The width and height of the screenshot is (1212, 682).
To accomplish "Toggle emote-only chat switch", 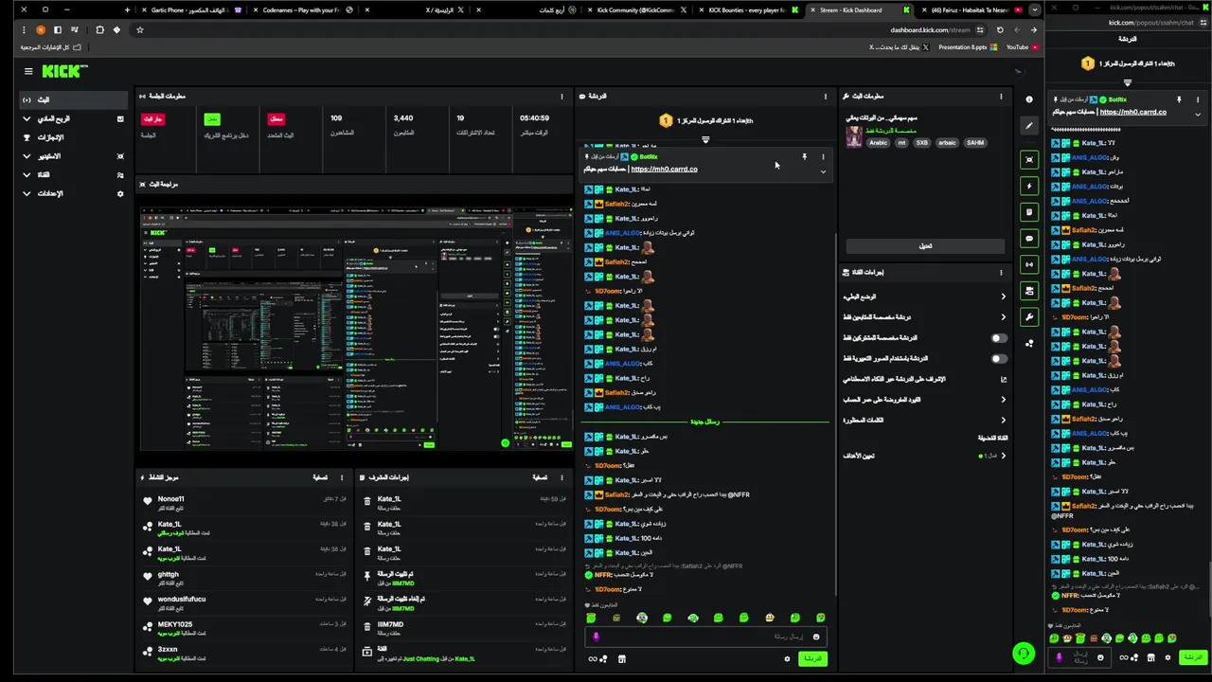I will coord(998,359).
